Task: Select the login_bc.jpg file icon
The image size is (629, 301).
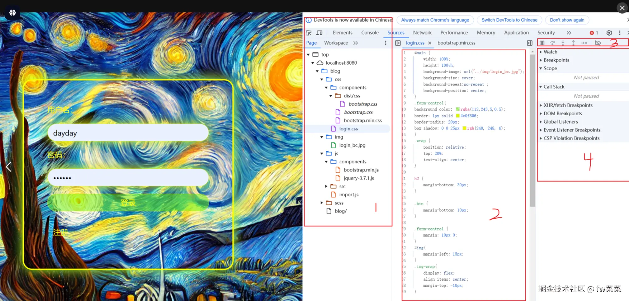Action: pos(333,145)
